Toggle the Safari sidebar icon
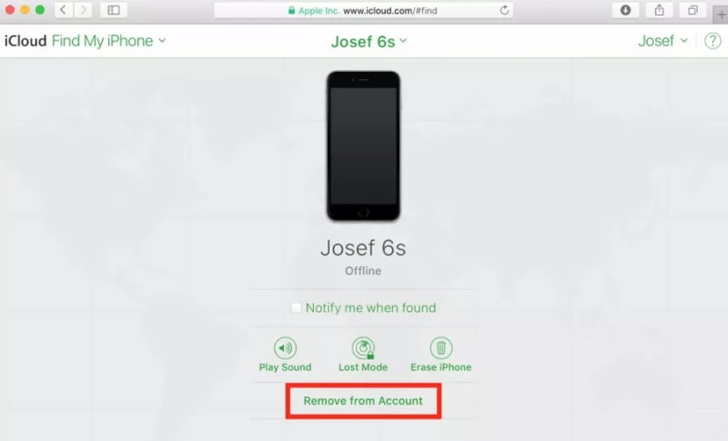 click(x=114, y=10)
